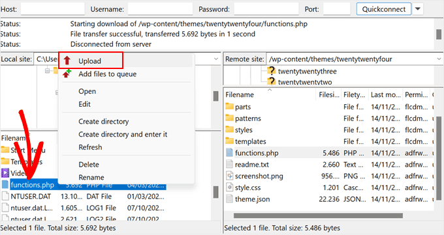Select the screenshot.png filename in remote list
The height and width of the screenshot is (235, 444).
[x=259, y=176]
